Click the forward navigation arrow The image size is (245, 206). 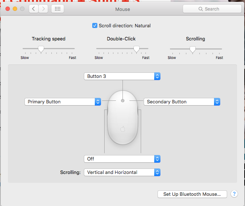coord(43,9)
